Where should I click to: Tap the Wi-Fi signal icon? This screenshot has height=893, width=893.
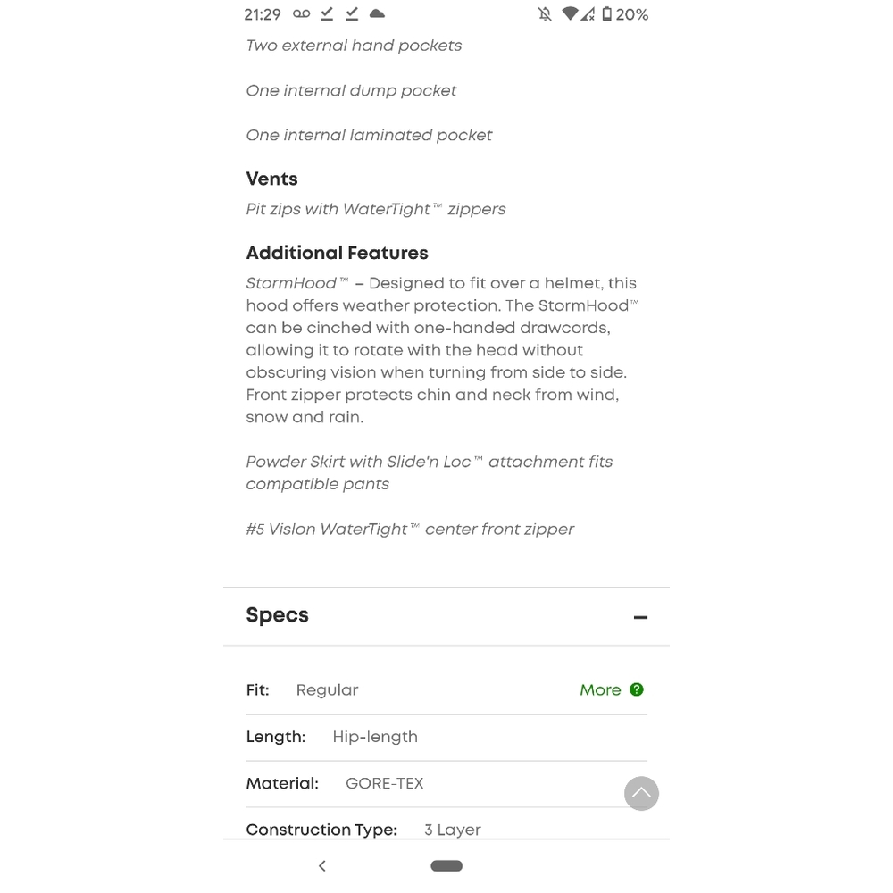(x=570, y=14)
